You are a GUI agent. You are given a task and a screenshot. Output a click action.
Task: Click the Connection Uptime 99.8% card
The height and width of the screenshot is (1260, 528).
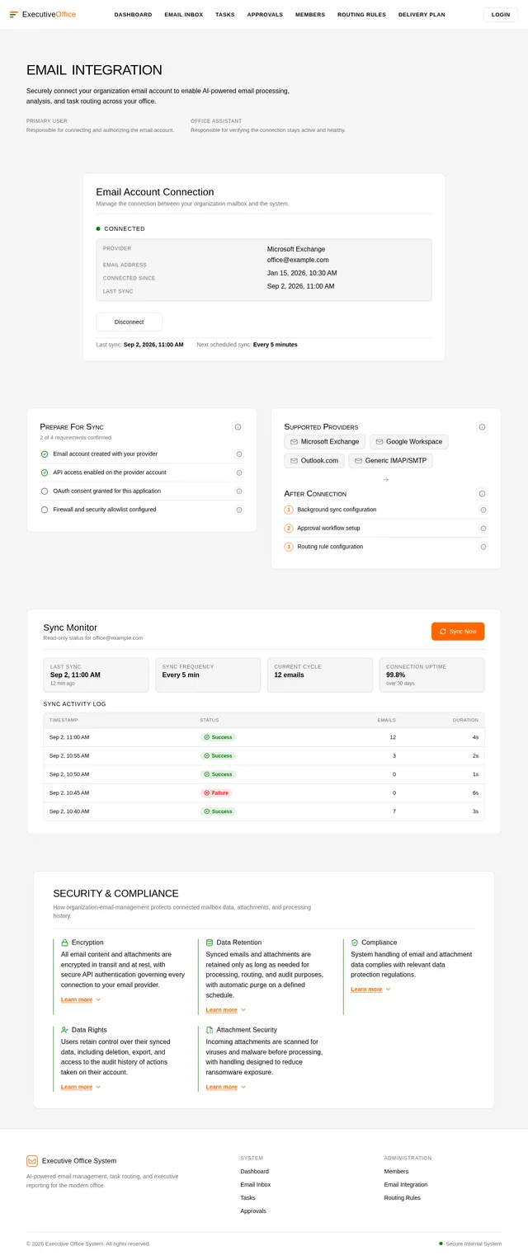[432, 675]
